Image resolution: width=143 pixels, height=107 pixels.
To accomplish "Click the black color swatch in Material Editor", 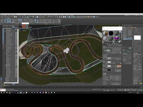I will 109,70.
